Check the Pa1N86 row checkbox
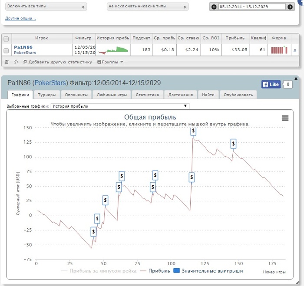Image resolution: width=304 pixels, height=286 pixels. coord(6,51)
